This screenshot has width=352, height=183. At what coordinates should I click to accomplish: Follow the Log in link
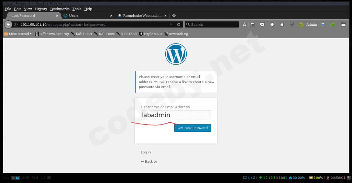146,152
